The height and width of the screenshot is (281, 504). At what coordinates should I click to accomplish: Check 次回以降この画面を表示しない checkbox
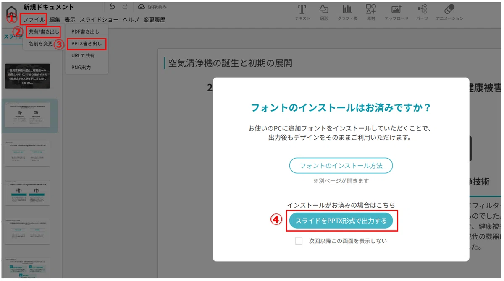[x=299, y=241]
